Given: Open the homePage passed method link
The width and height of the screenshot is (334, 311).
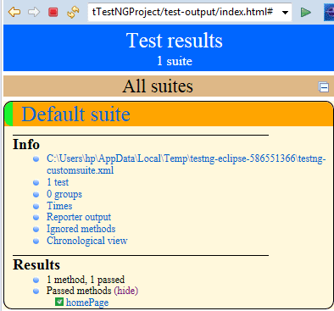Looking at the screenshot, I should tap(87, 303).
